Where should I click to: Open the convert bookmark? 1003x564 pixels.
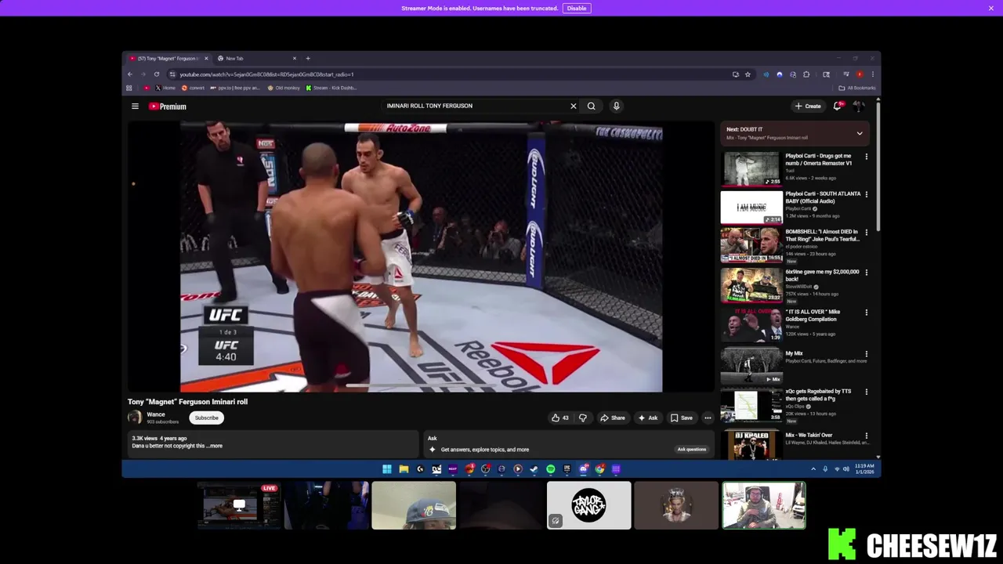pyautogui.click(x=193, y=88)
